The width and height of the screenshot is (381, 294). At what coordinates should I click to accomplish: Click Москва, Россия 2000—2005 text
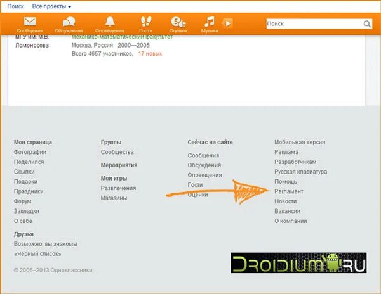click(110, 46)
